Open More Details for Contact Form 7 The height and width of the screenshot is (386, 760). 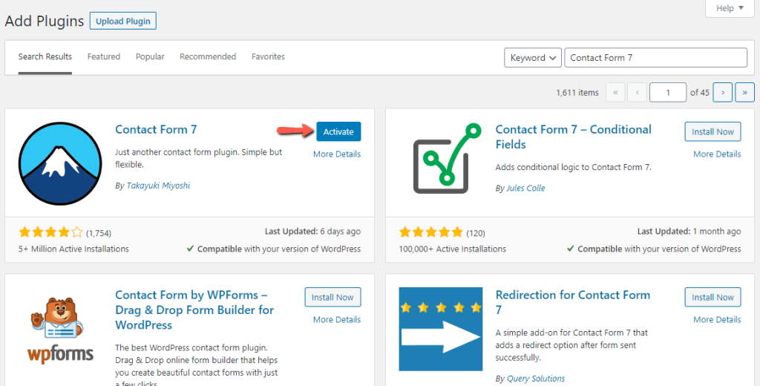[337, 154]
